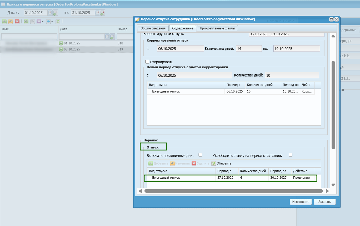Select the order number 319 cell
This screenshot has width=360, height=226.
click(125, 49)
